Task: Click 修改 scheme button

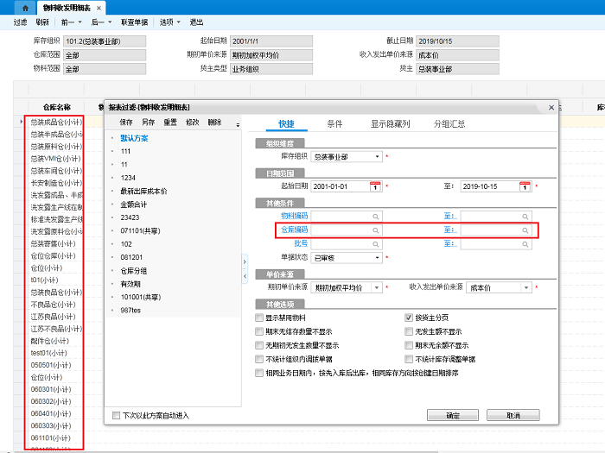Action: 193,123
